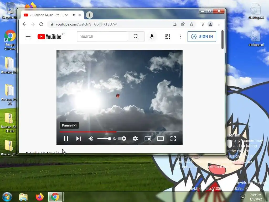Click the taskbar clock showing 7:19 PM

point(256,197)
